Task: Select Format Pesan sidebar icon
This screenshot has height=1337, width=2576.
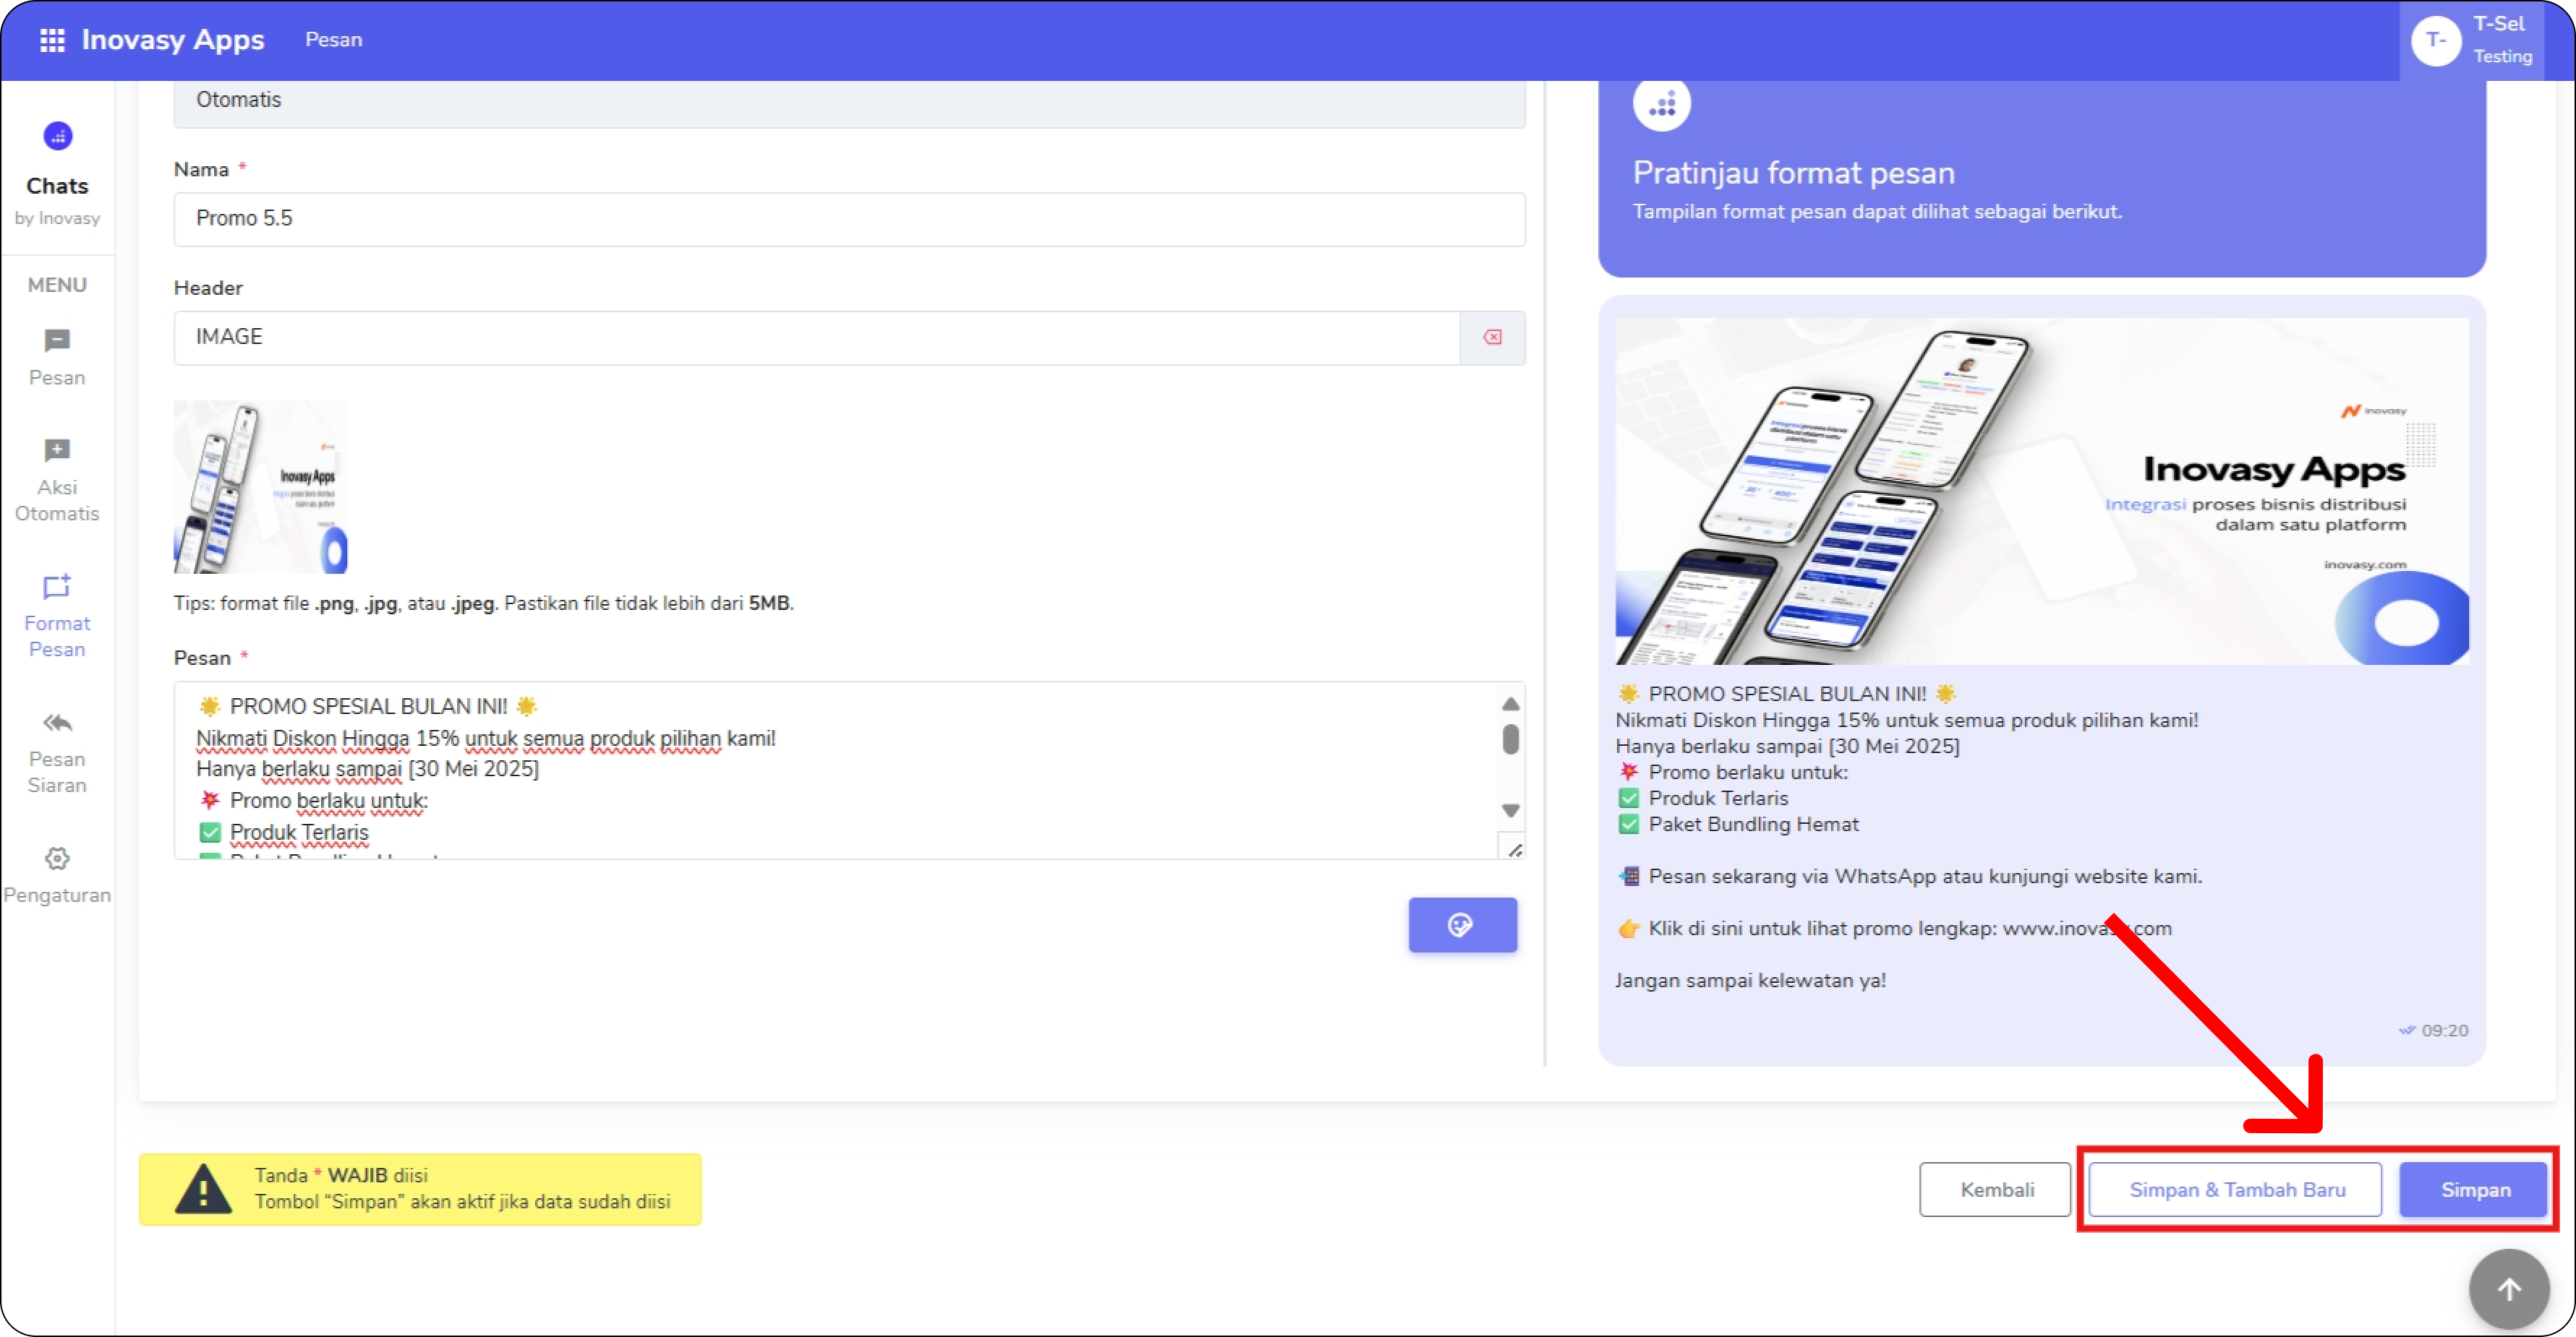Action: click(57, 588)
